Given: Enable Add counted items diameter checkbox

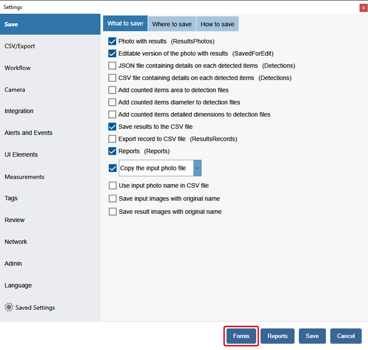Looking at the screenshot, I should pos(112,102).
